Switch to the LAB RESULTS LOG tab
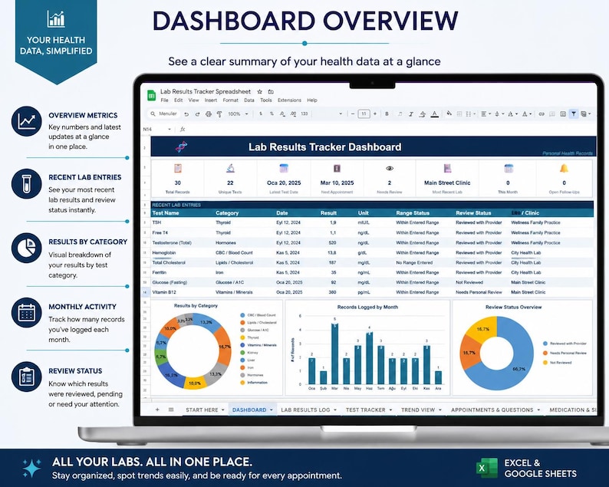 coord(308,410)
